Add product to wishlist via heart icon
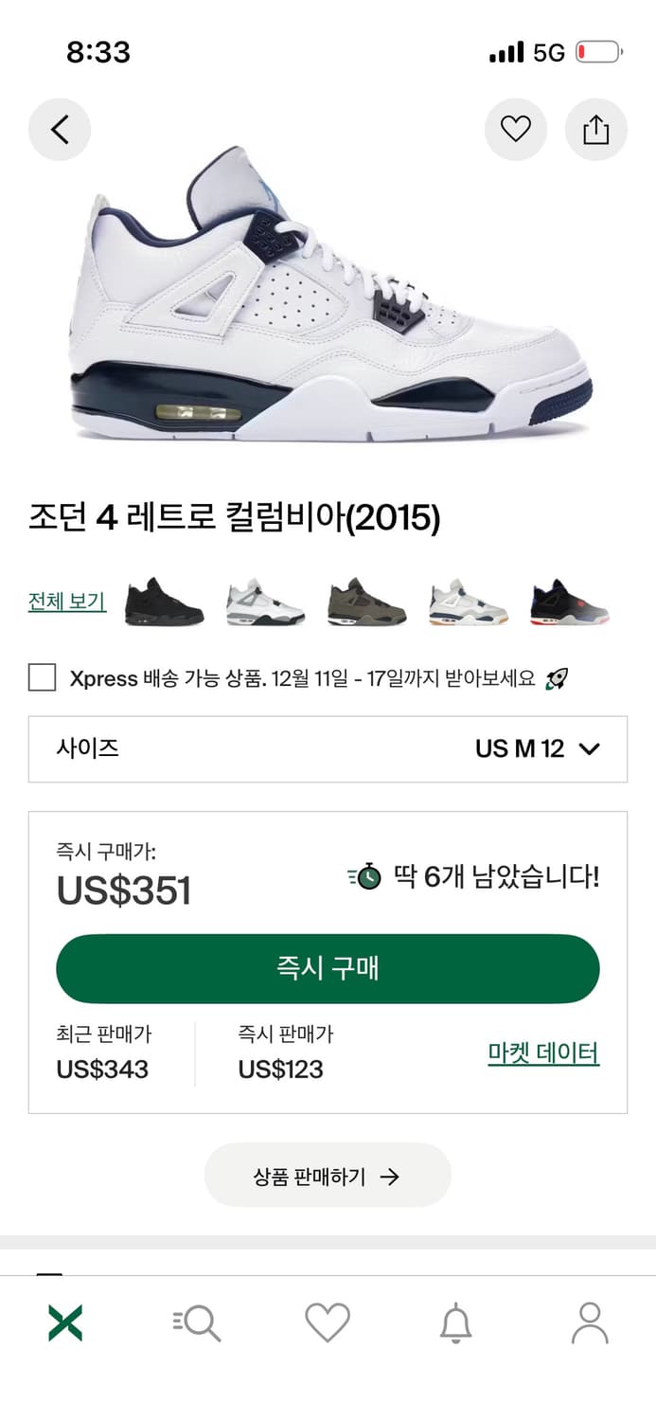Image resolution: width=656 pixels, height=1421 pixels. click(515, 129)
